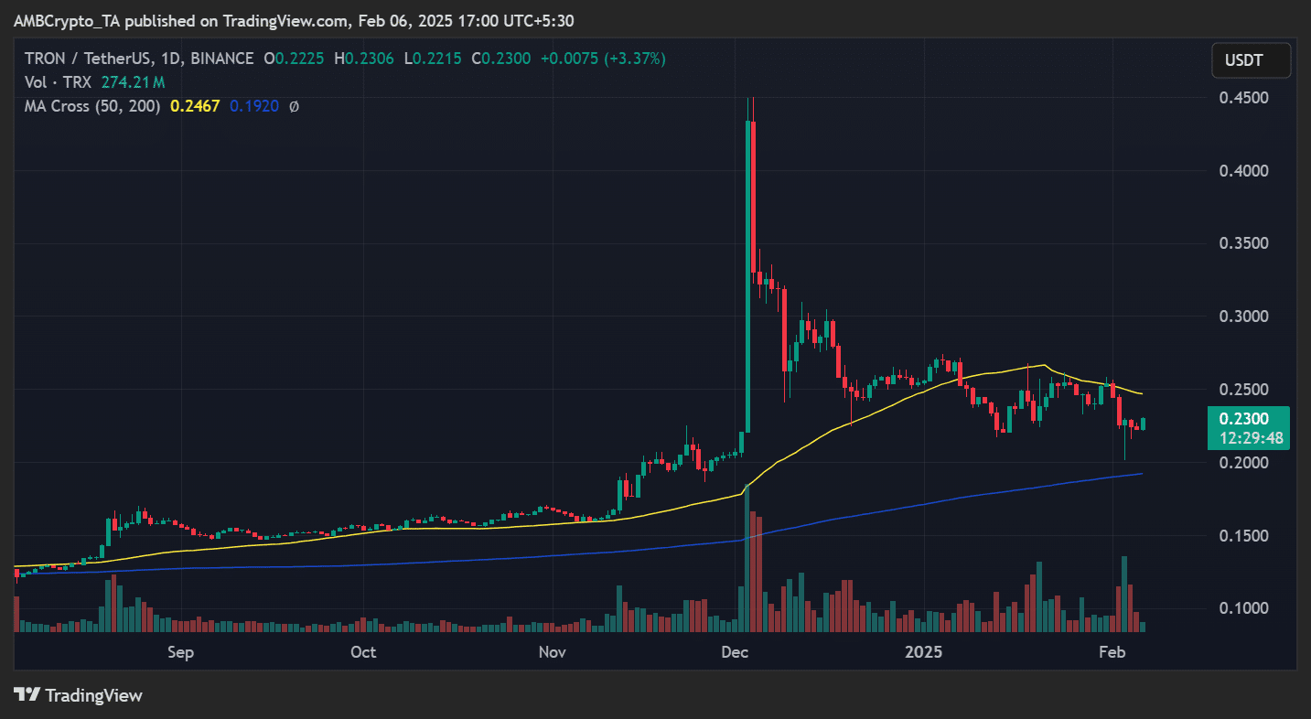Click the close value C0.2300
1311x719 pixels.
point(501,59)
